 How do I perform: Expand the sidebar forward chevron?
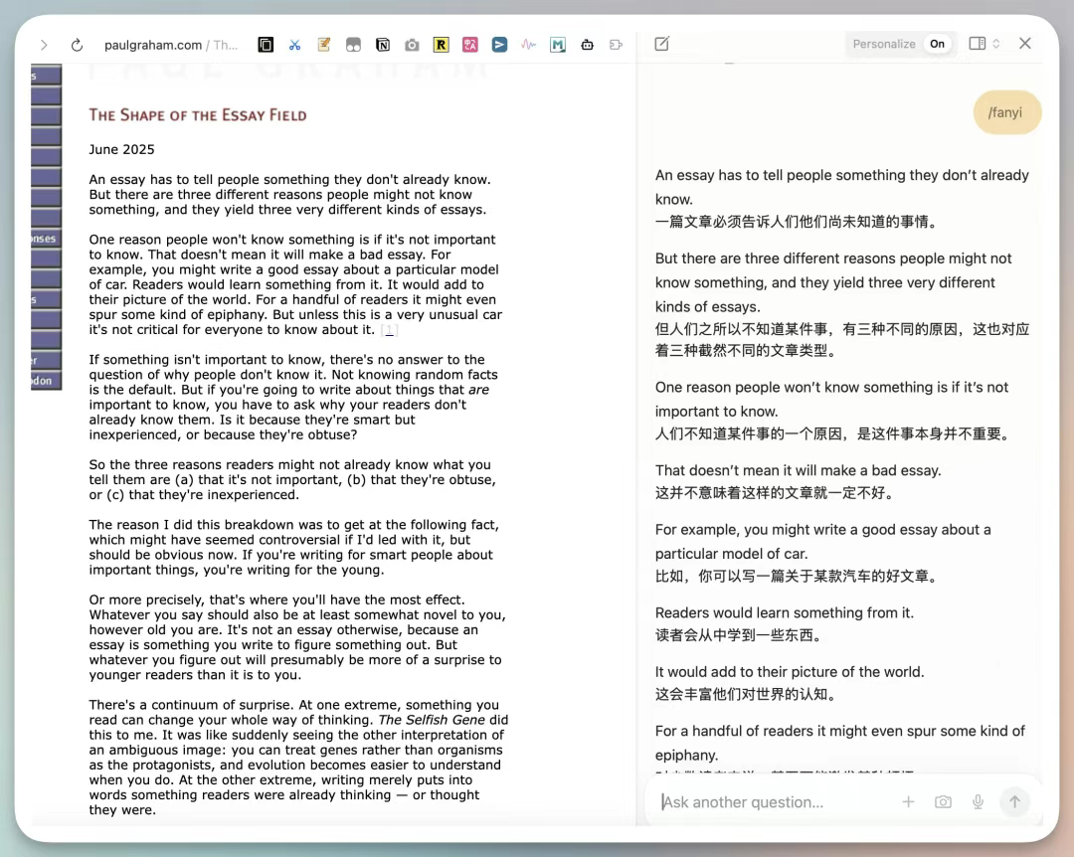pyautogui.click(x=44, y=45)
